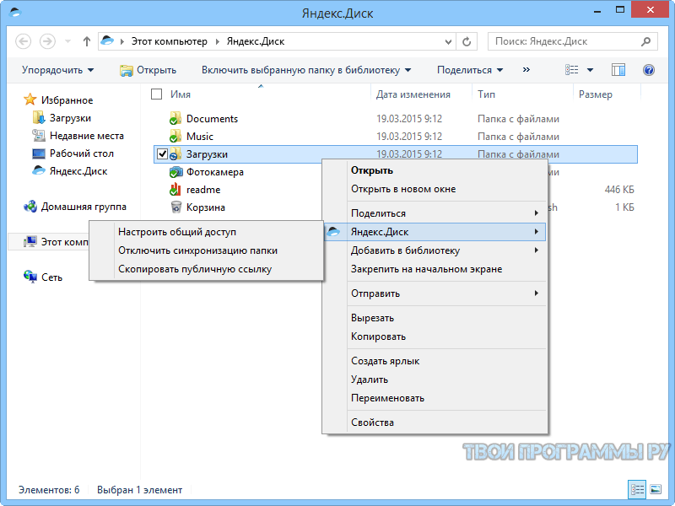
Task: Choose Создать ярлык menu entry
Action: [435, 361]
